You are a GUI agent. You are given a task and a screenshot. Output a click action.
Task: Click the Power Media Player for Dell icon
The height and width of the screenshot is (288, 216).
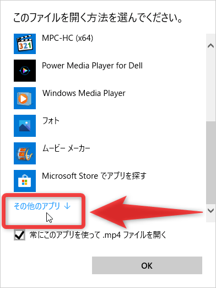pos(25,71)
